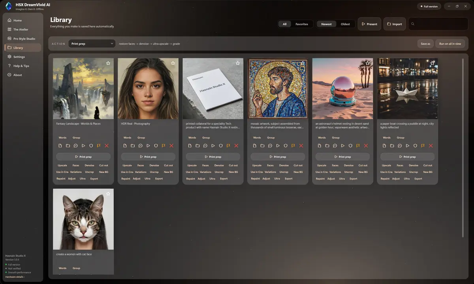Viewport: 474px width, 284px height.
Task: Click Upscale on the HDR Real card
Action: (x=127, y=165)
